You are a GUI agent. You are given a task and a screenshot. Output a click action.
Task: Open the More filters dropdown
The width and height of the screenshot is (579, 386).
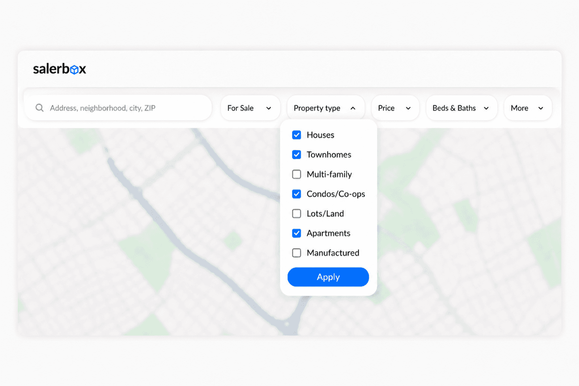point(528,108)
